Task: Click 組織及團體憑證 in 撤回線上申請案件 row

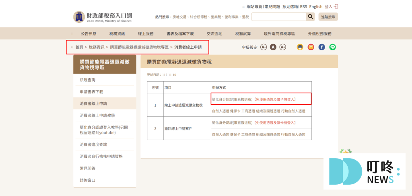Action: pos(268,134)
